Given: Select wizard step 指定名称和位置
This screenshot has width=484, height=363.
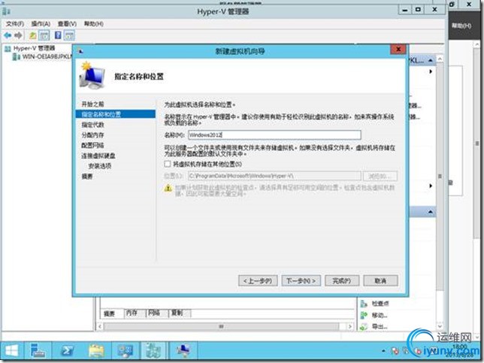Looking at the screenshot, I should click(116, 114).
